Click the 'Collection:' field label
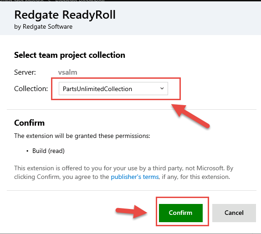Image resolution: width=261 pixels, height=234 pixels. click(x=31, y=89)
